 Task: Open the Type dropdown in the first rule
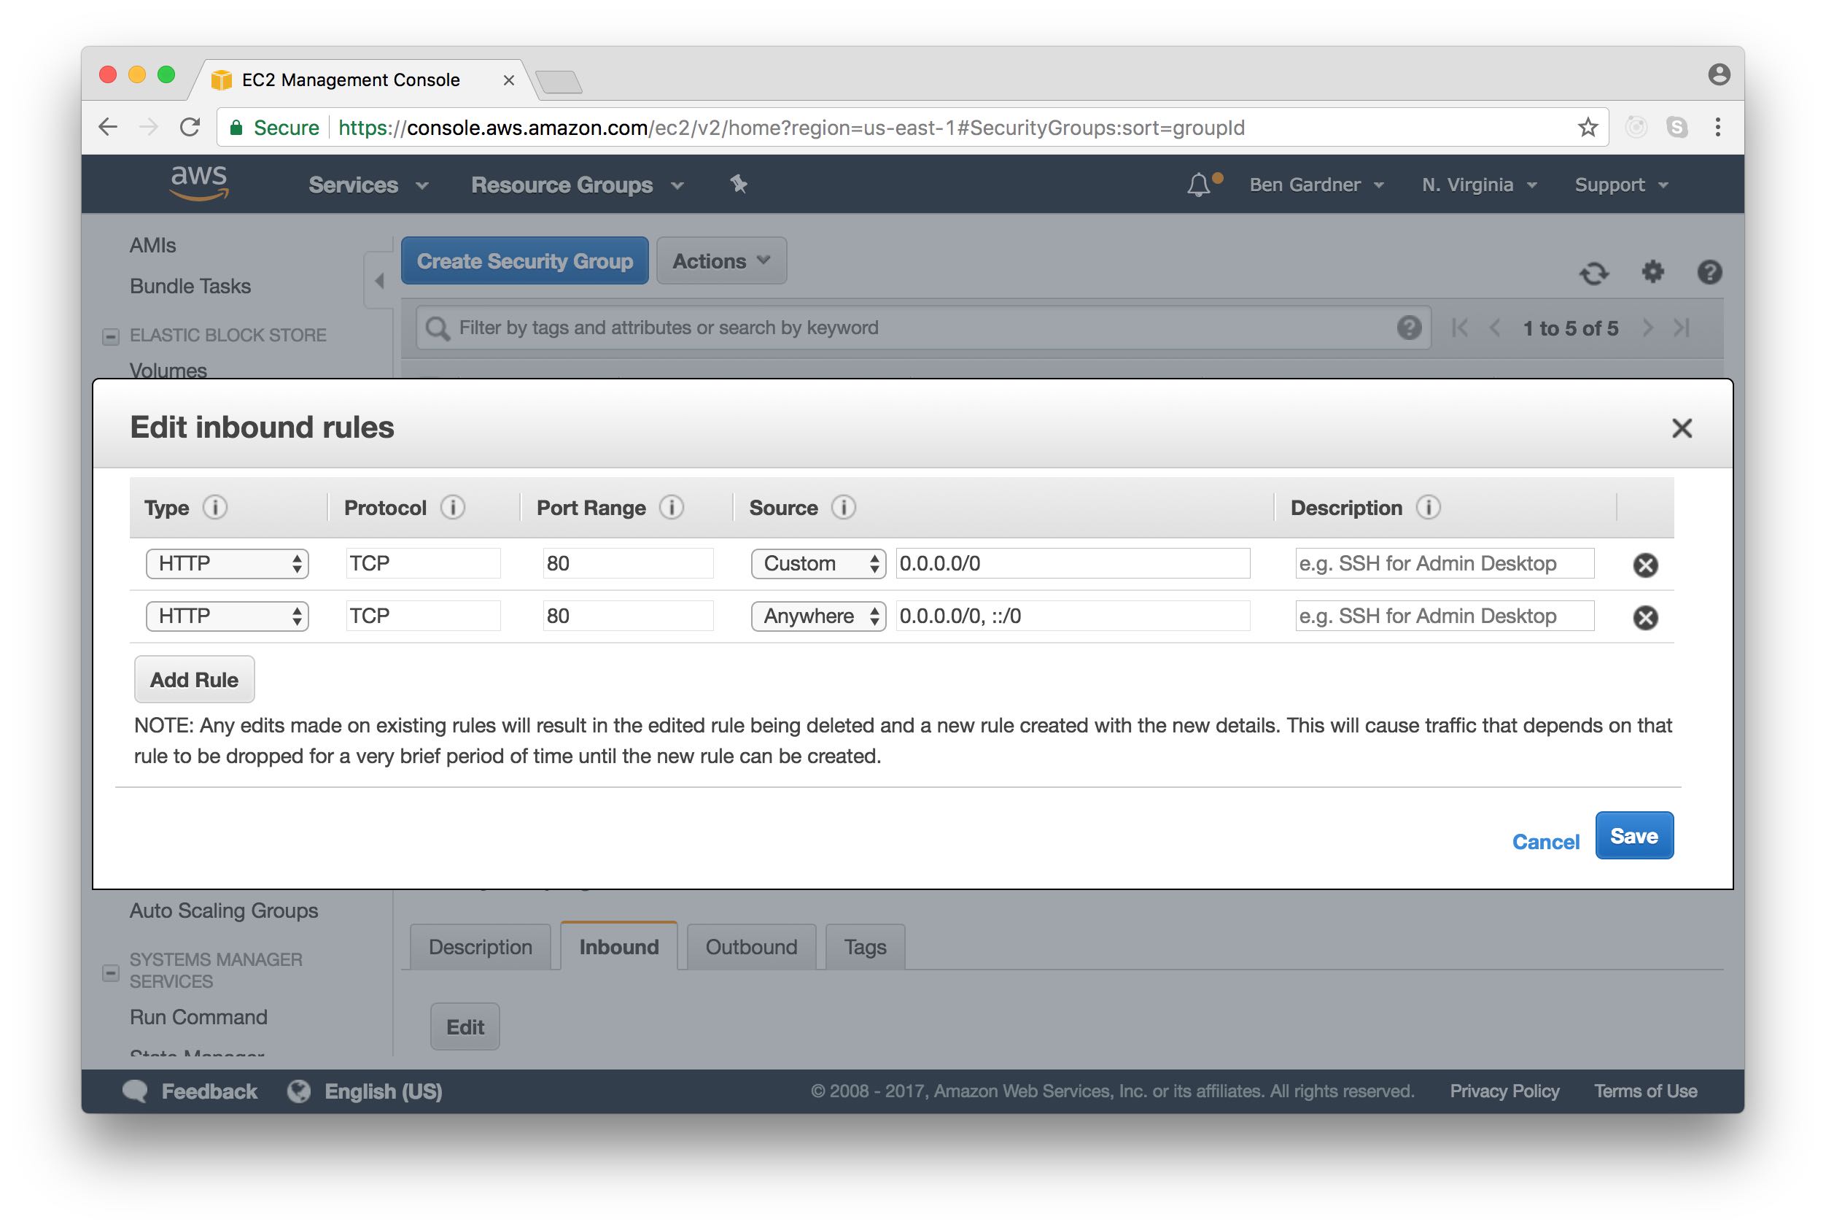click(x=227, y=563)
